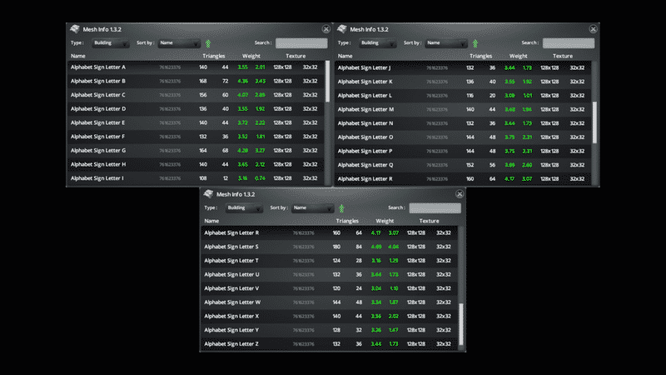Viewport: 666px width, 375px height.
Task: Click Triangles column header in window listing Letter A
Action: [214, 56]
